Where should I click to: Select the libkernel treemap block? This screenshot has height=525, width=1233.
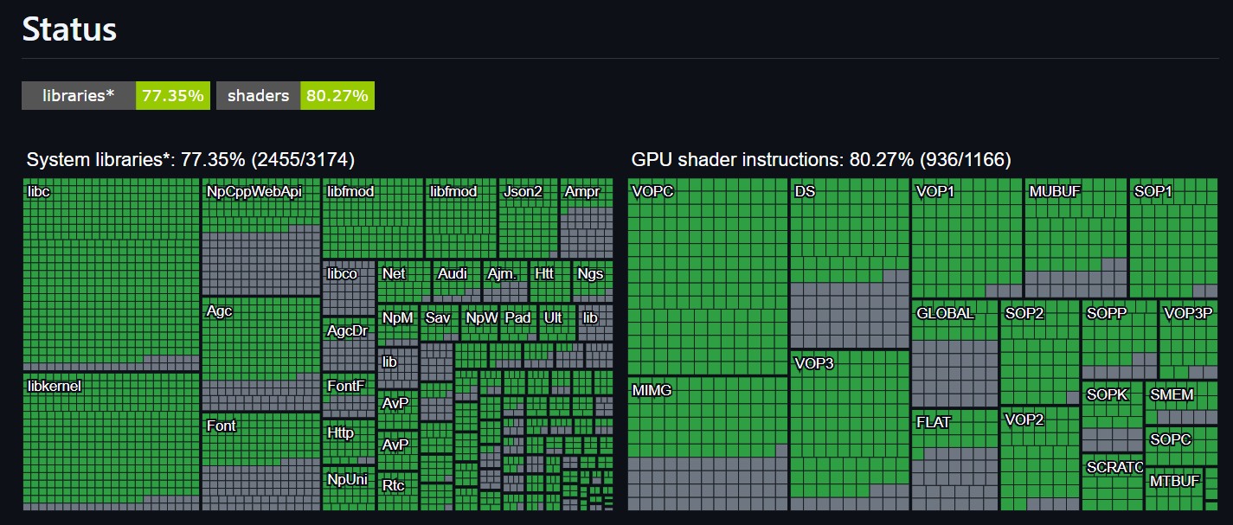tap(111, 442)
